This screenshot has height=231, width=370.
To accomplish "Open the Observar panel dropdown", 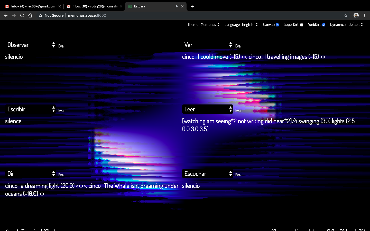I will [x=31, y=45].
